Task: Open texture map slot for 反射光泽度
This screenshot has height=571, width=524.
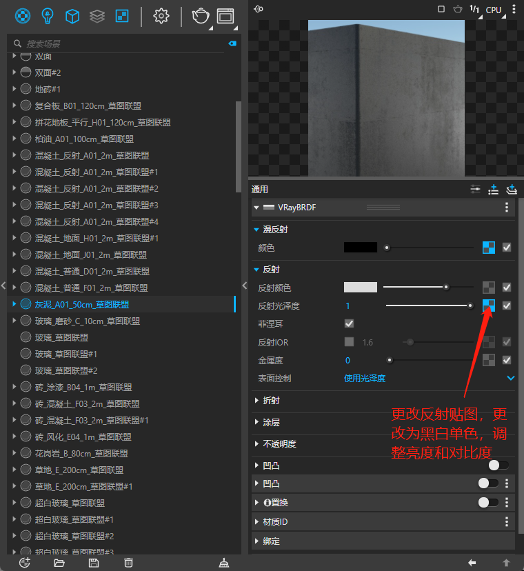Action: click(489, 305)
